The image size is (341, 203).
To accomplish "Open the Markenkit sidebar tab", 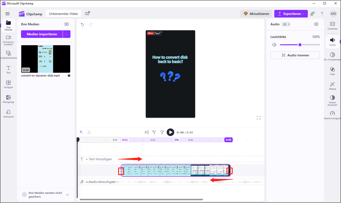I will click(8, 114).
